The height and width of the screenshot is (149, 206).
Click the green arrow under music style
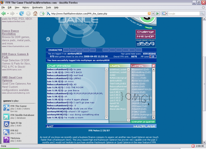coord(148,28)
